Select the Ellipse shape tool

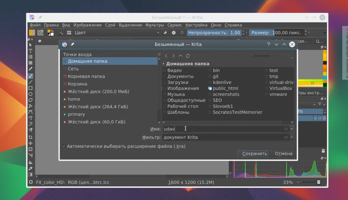(31, 94)
